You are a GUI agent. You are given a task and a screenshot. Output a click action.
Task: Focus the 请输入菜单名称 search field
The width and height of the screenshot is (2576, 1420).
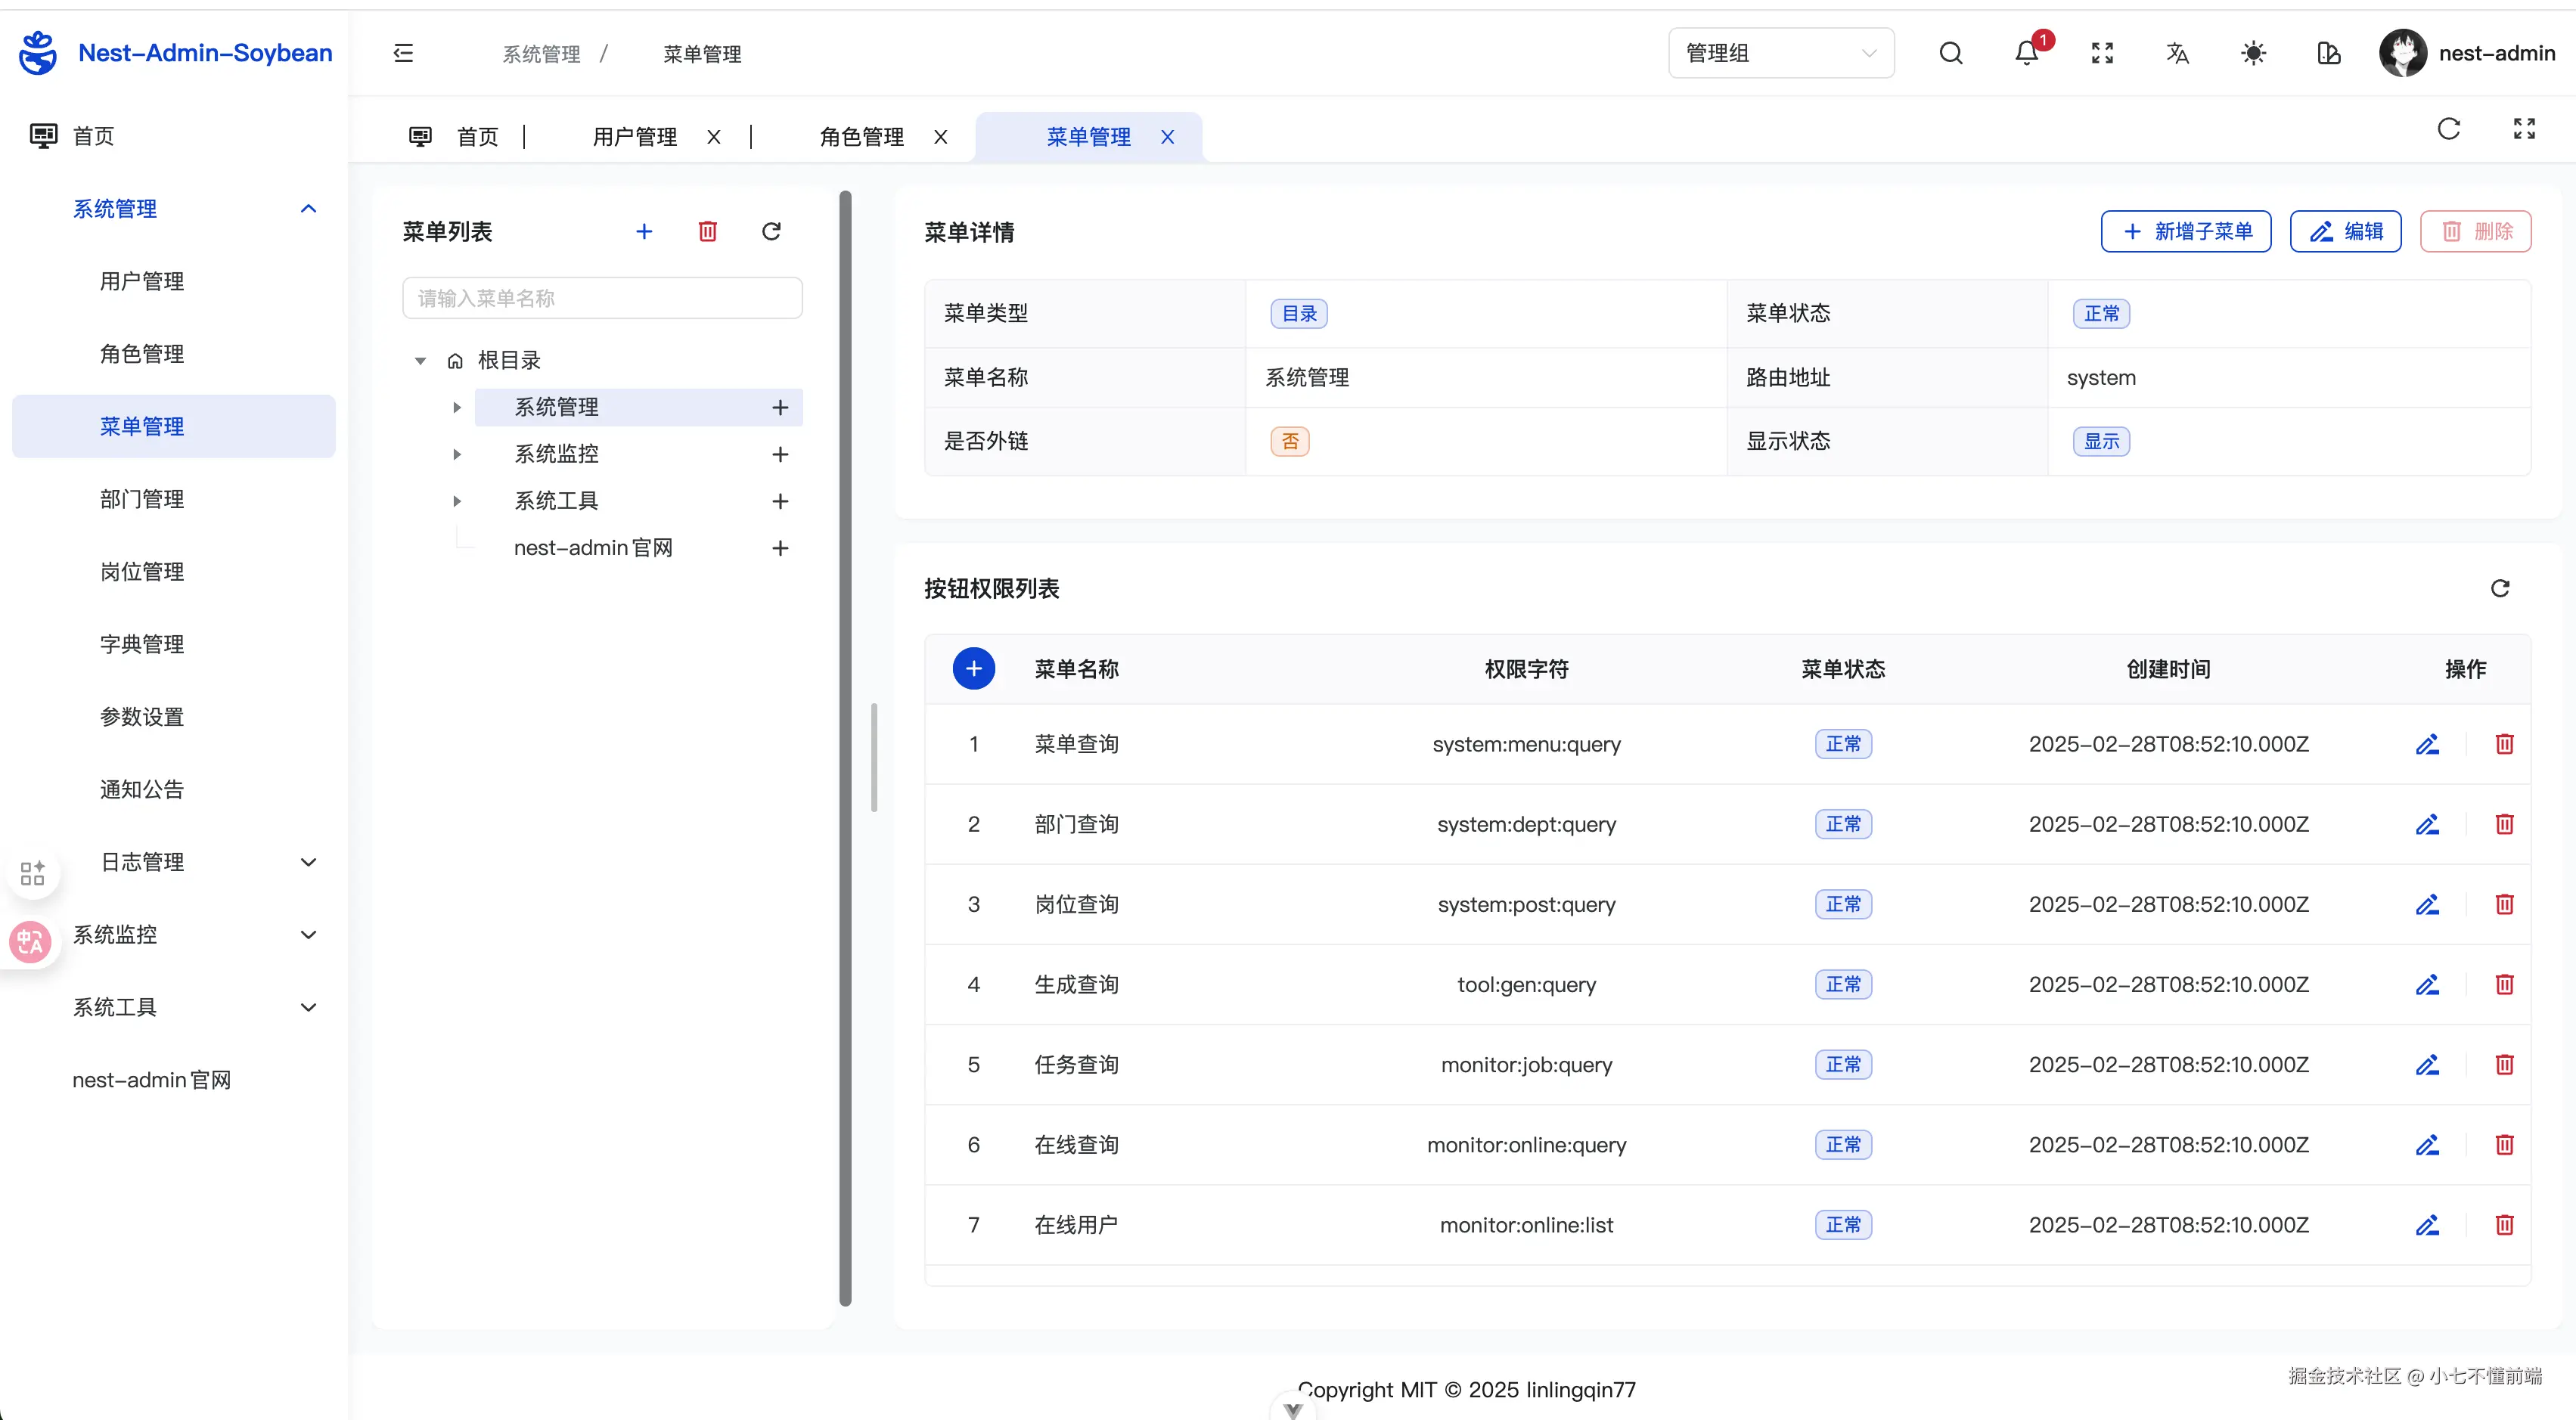coord(602,298)
